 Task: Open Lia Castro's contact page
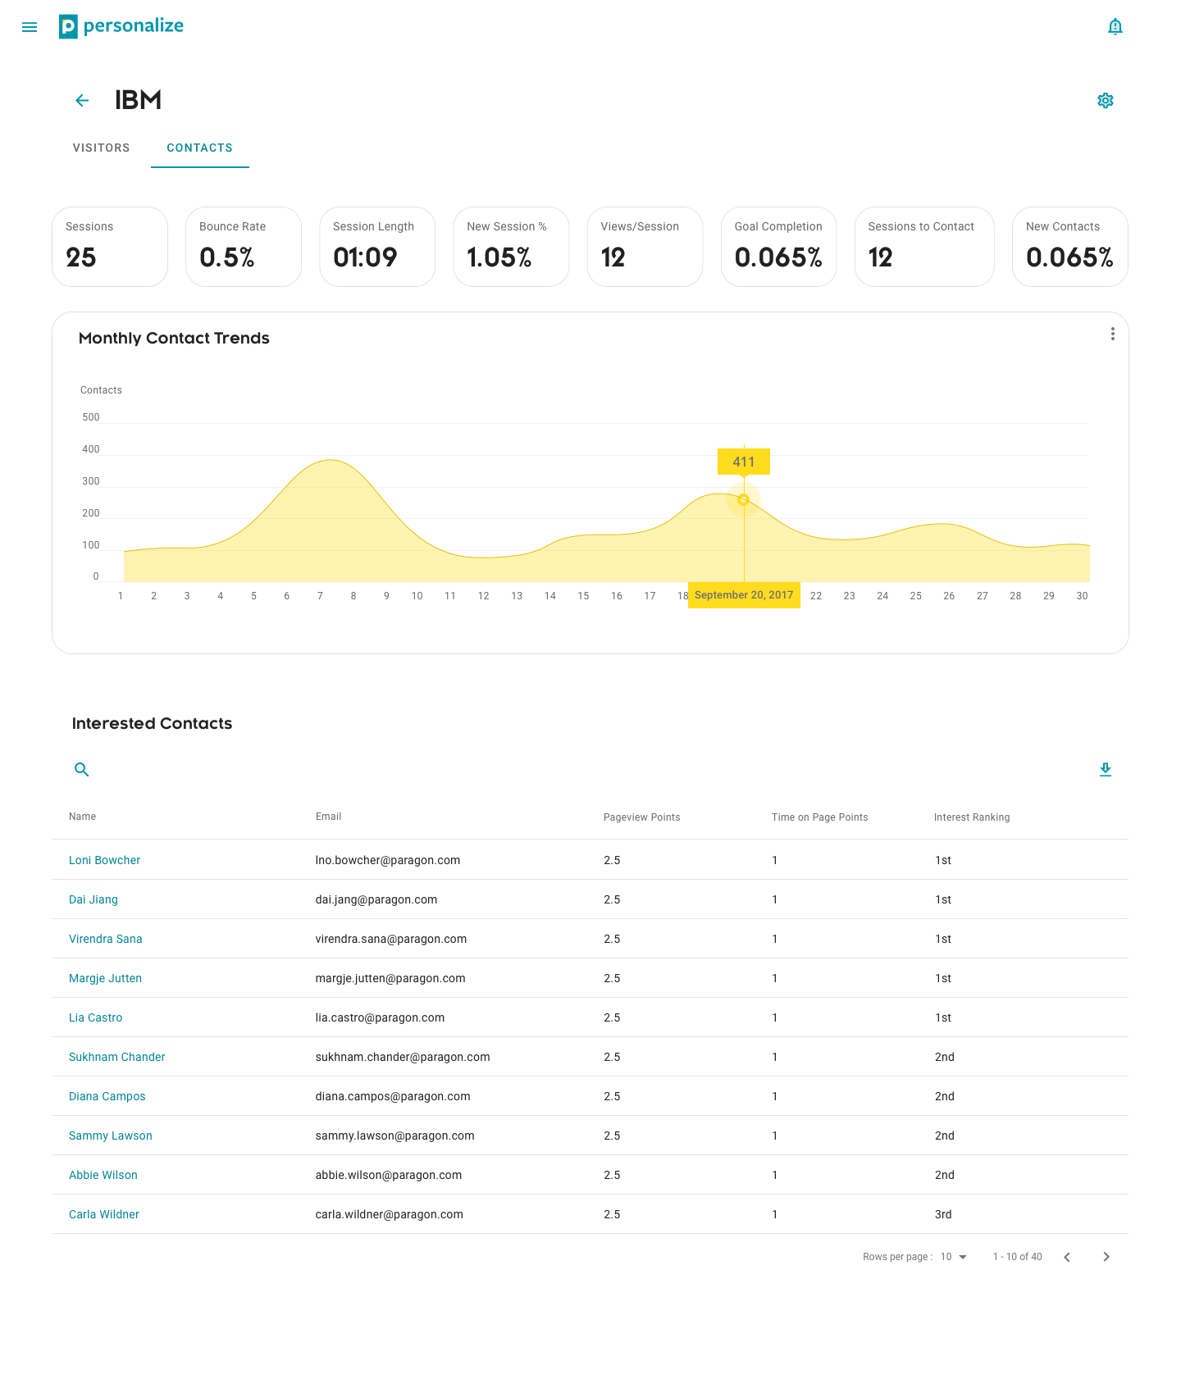95,1017
